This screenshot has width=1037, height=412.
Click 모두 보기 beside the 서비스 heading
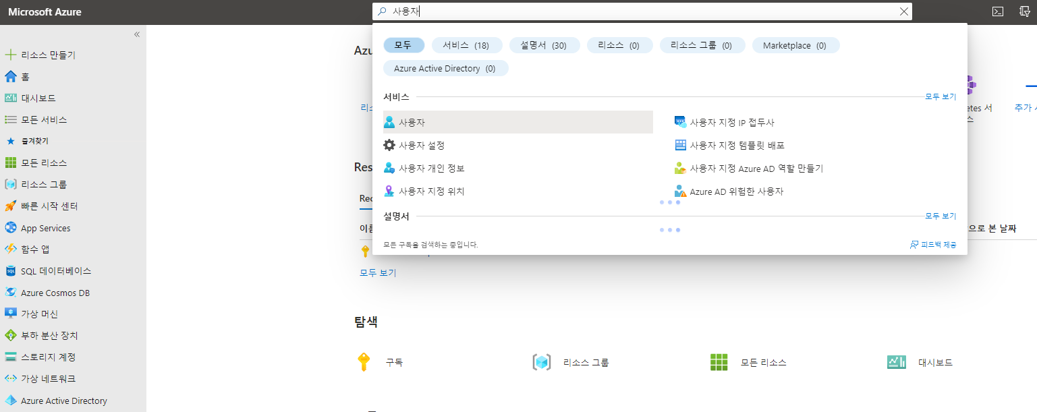pos(941,96)
